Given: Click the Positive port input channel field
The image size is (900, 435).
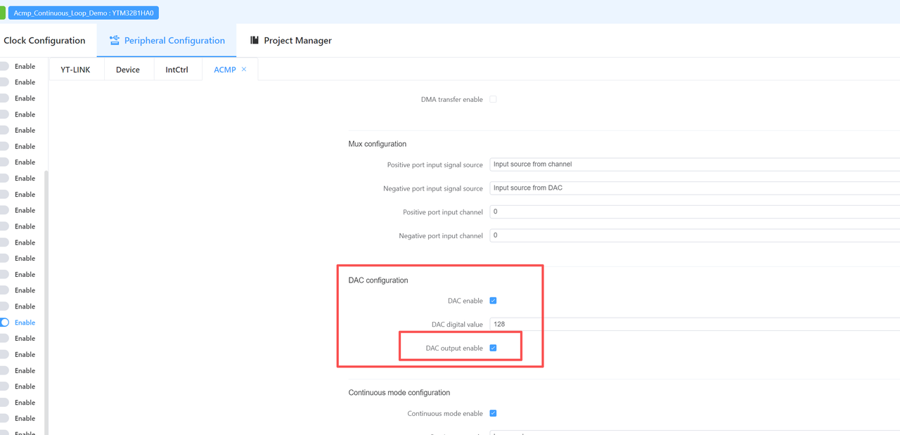Looking at the screenshot, I should click(694, 212).
